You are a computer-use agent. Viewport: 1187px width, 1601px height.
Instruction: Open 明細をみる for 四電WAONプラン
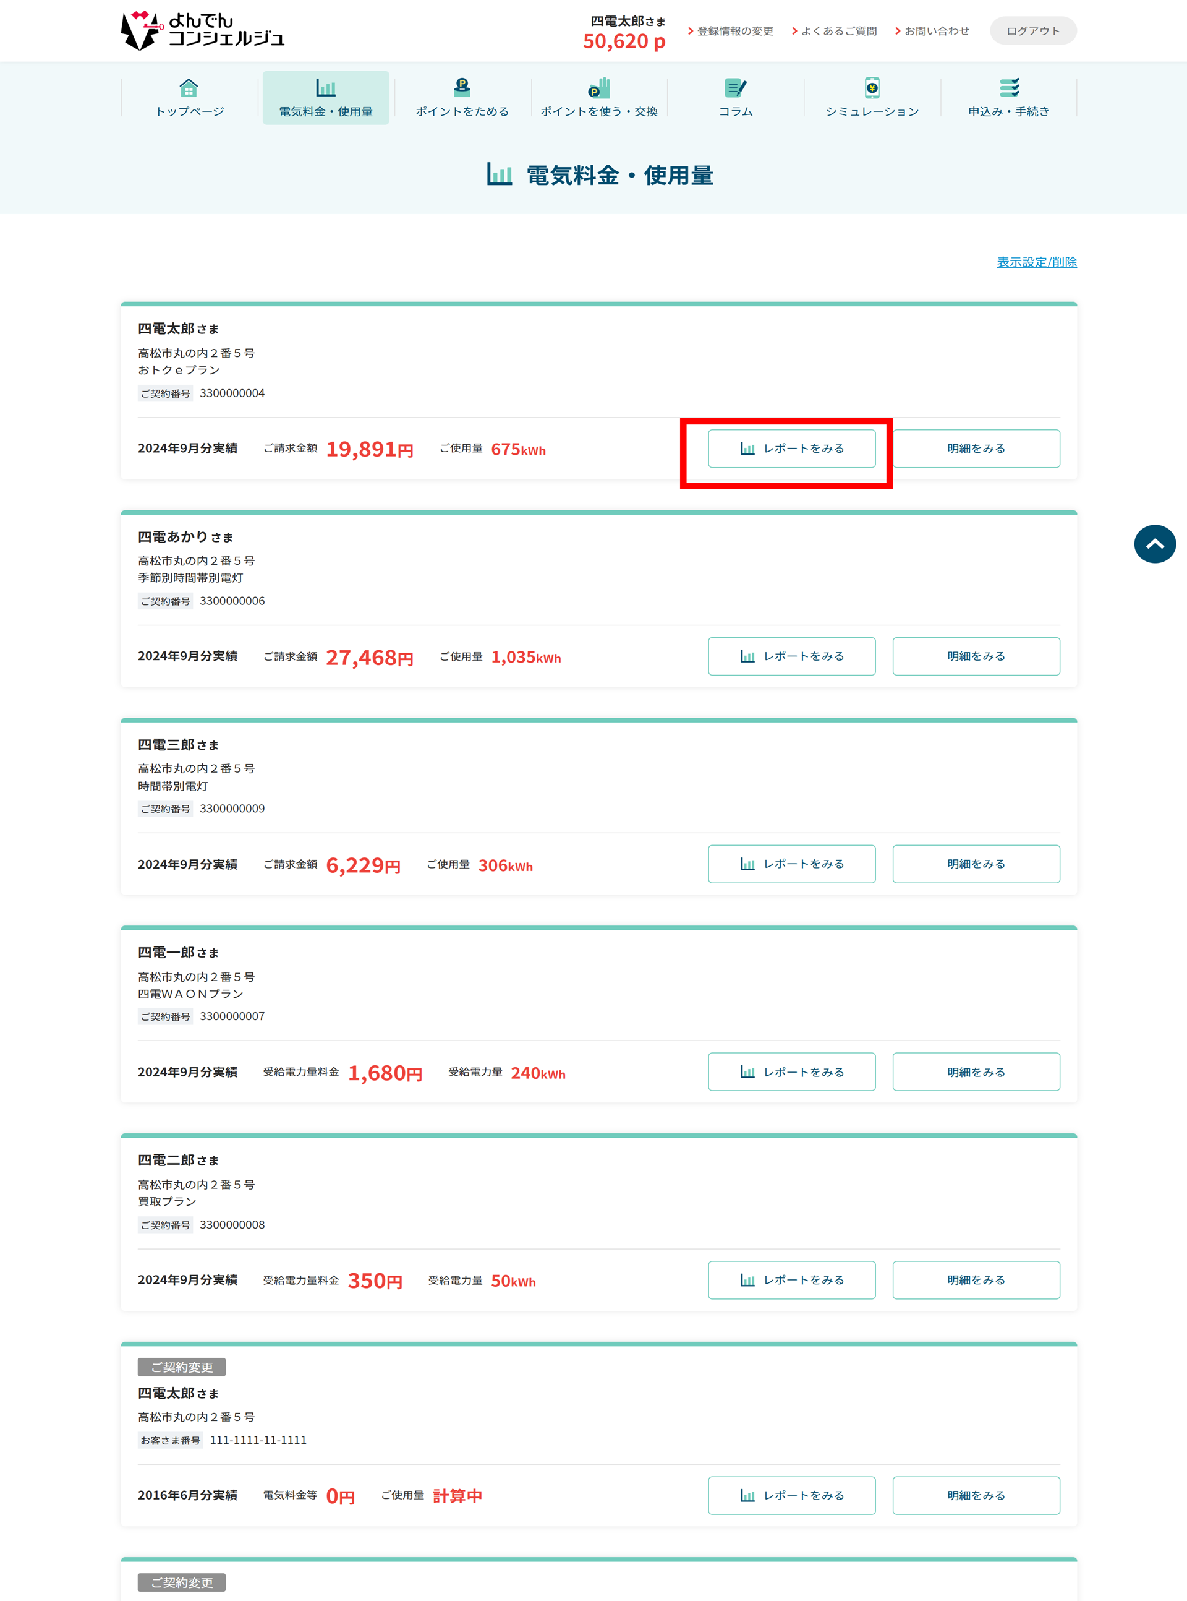(x=975, y=1072)
